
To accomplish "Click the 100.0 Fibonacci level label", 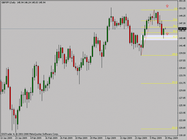I will [175, 54].
